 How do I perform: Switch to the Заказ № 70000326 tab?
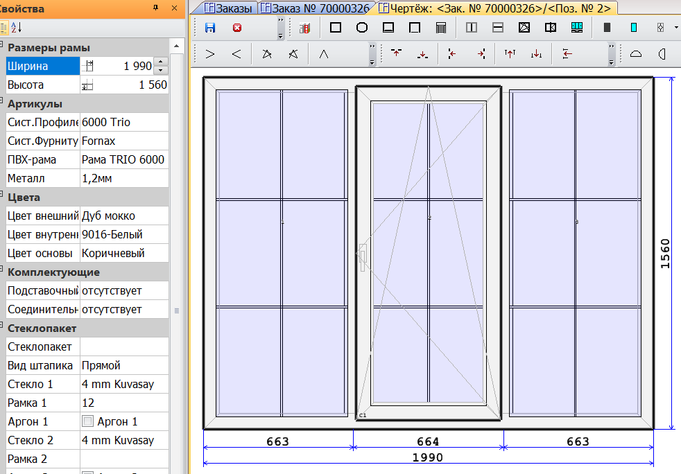[x=315, y=8]
